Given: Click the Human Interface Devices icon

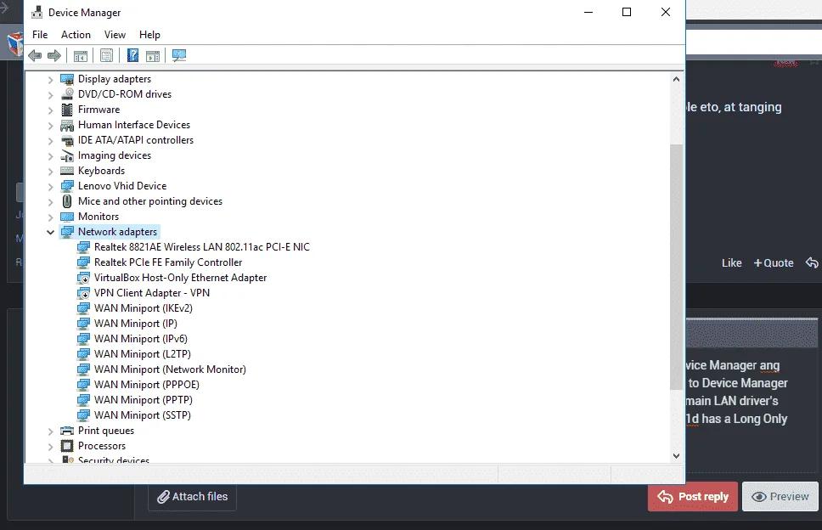Looking at the screenshot, I should coord(67,126).
